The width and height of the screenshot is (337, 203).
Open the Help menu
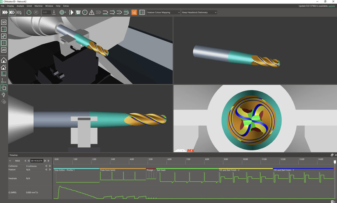click(x=58, y=6)
